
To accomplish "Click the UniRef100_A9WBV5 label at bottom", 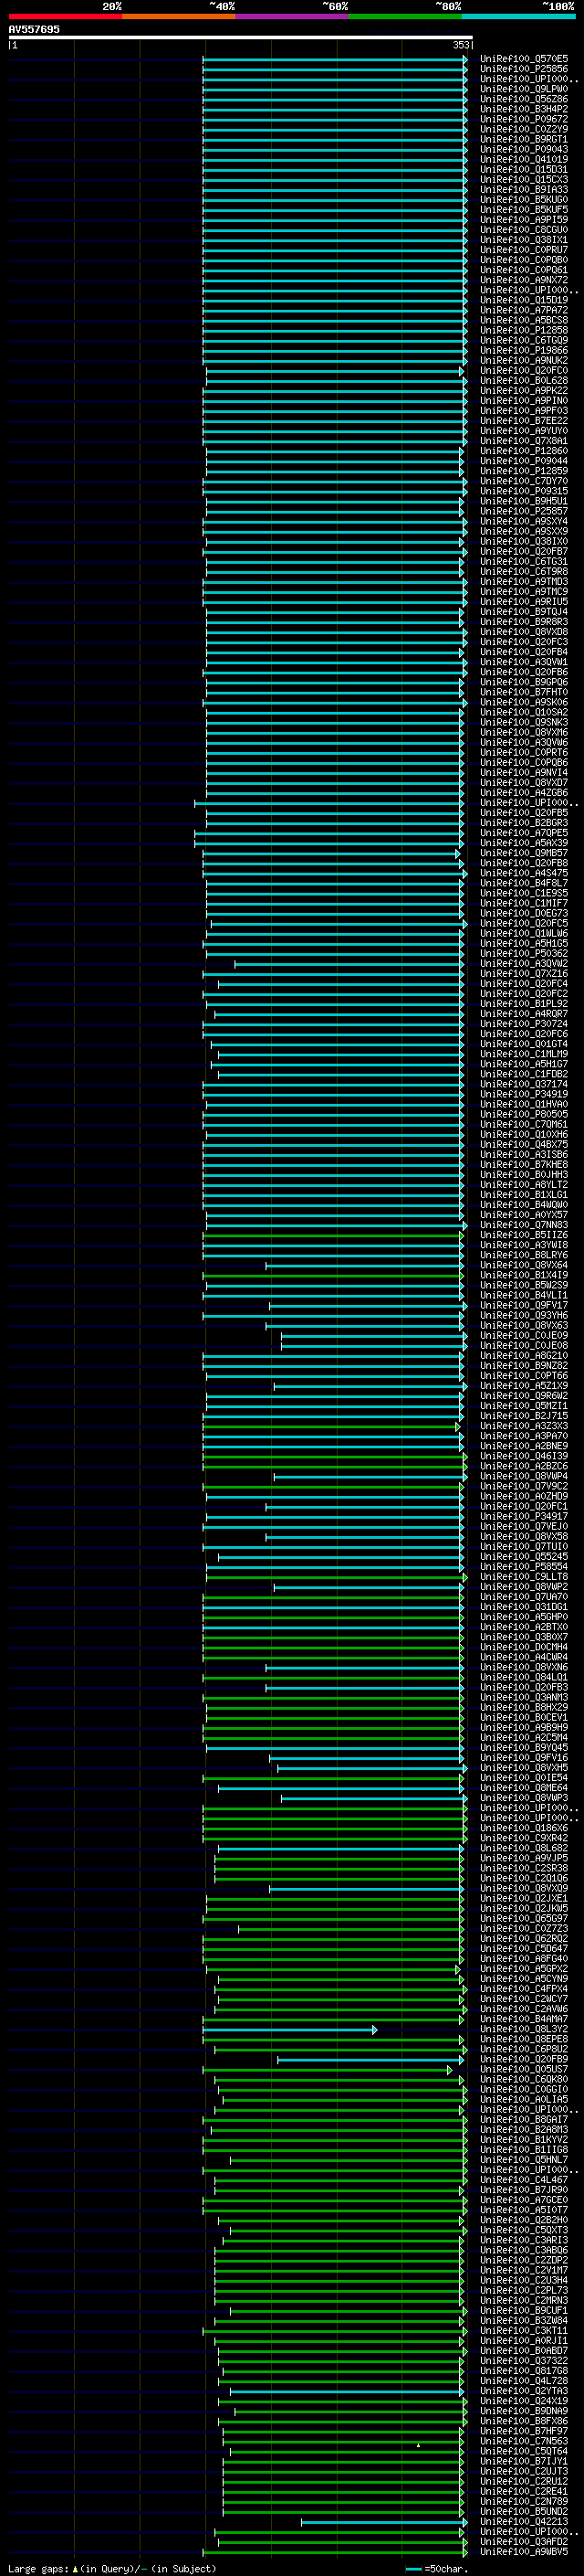I will coord(524,2551).
